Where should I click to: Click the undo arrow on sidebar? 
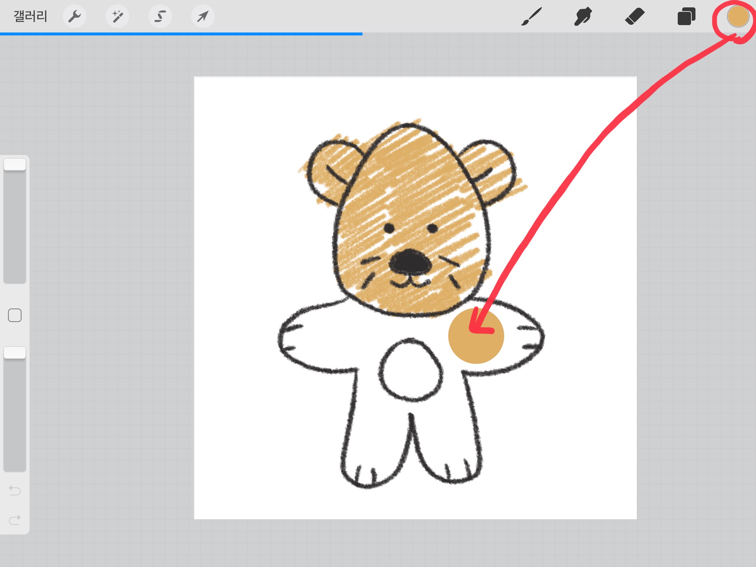coord(15,490)
